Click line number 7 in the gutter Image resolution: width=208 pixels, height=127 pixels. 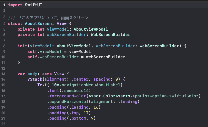pyautogui.click(x=4, y=40)
